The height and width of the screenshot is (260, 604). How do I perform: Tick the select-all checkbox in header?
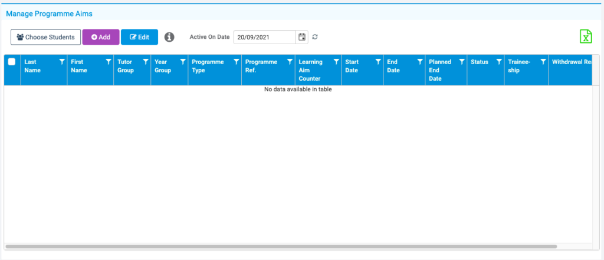click(12, 61)
